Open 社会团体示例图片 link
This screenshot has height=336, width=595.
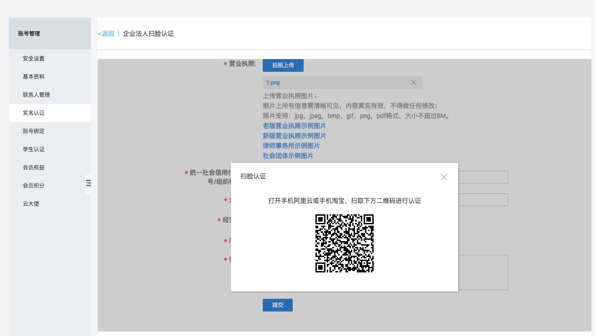point(288,156)
